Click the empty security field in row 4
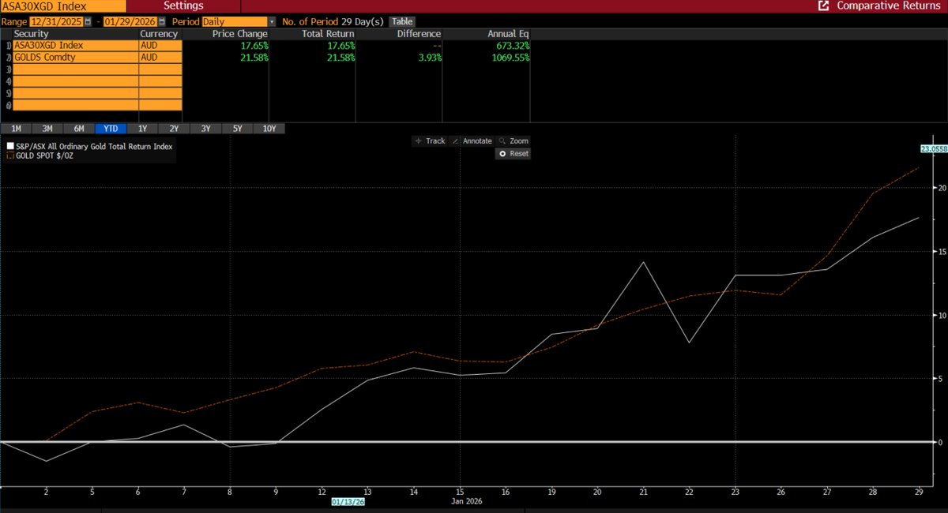The width and height of the screenshot is (948, 513). [75, 81]
